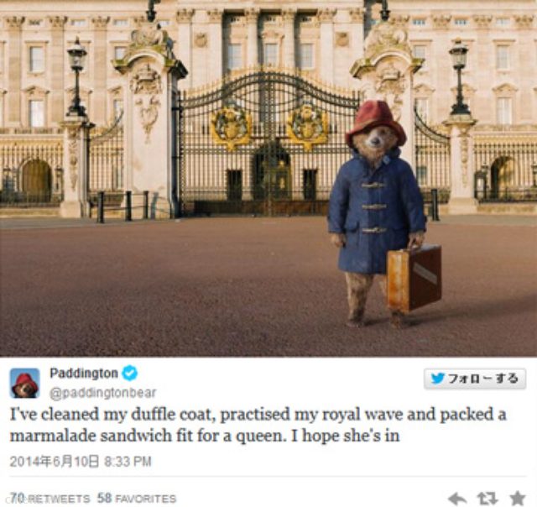Follow Paddington with the フォローする button
The width and height of the screenshot is (537, 507).
[475, 379]
